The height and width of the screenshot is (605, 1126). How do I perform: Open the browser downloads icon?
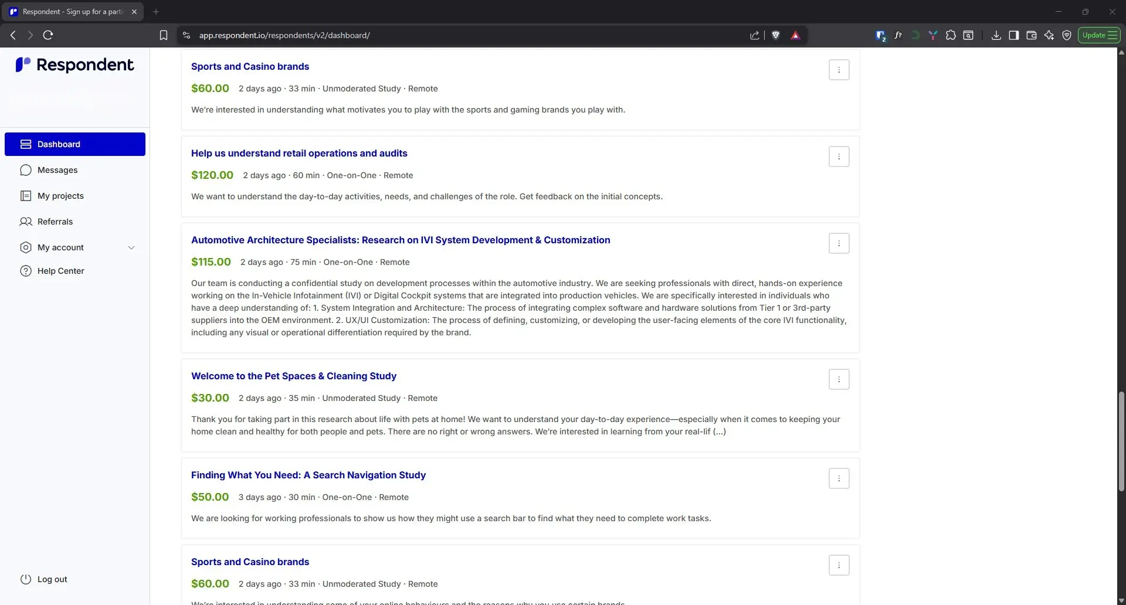pos(996,35)
